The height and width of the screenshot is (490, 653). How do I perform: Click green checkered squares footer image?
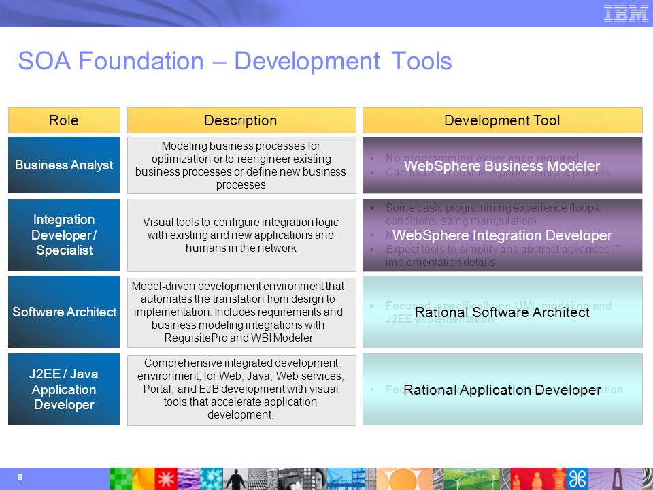tap(121, 478)
